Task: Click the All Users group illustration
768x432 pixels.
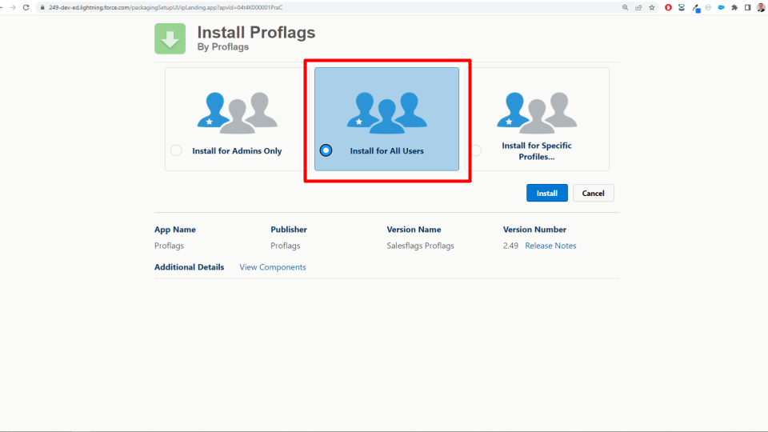Action: point(387,113)
